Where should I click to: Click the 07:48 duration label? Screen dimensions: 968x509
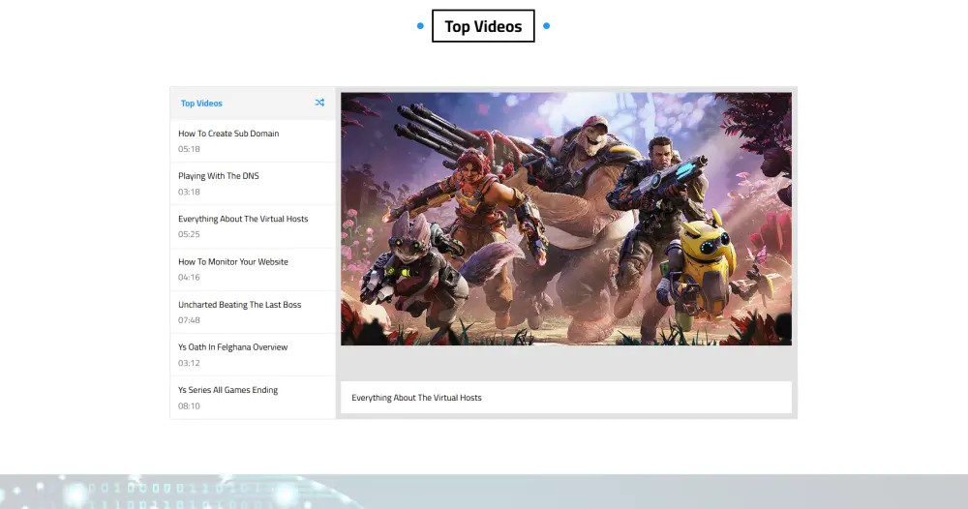[189, 320]
